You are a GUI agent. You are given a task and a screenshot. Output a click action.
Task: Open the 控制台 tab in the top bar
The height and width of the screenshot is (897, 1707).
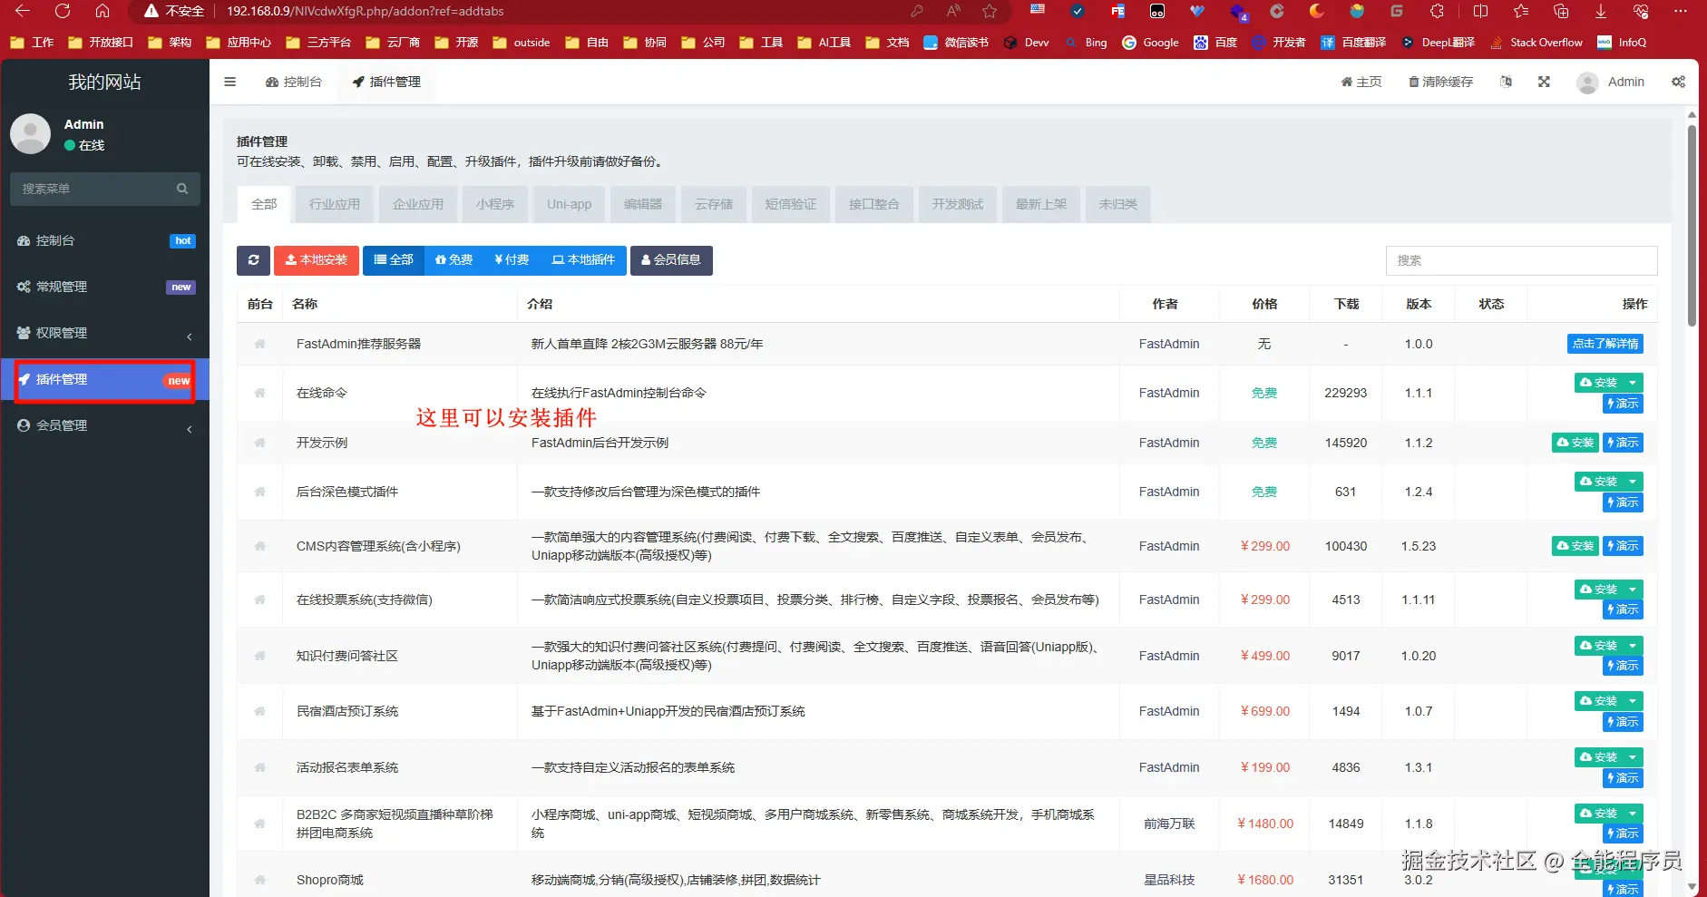point(294,82)
